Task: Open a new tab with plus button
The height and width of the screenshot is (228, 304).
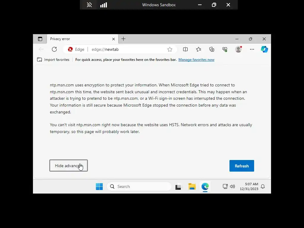Action: click(123, 39)
